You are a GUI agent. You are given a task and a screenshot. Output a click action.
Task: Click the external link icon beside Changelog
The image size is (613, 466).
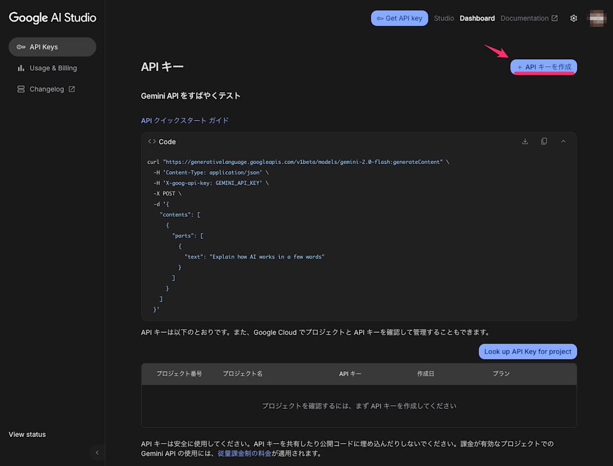pyautogui.click(x=72, y=89)
